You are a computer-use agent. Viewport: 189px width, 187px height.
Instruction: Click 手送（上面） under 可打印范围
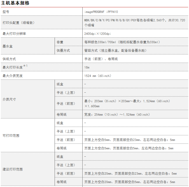tap(66, 131)
